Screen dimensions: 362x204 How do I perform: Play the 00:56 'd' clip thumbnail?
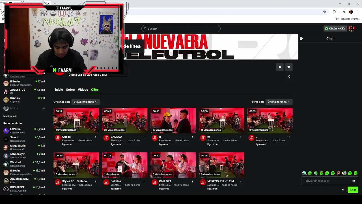[173, 120]
